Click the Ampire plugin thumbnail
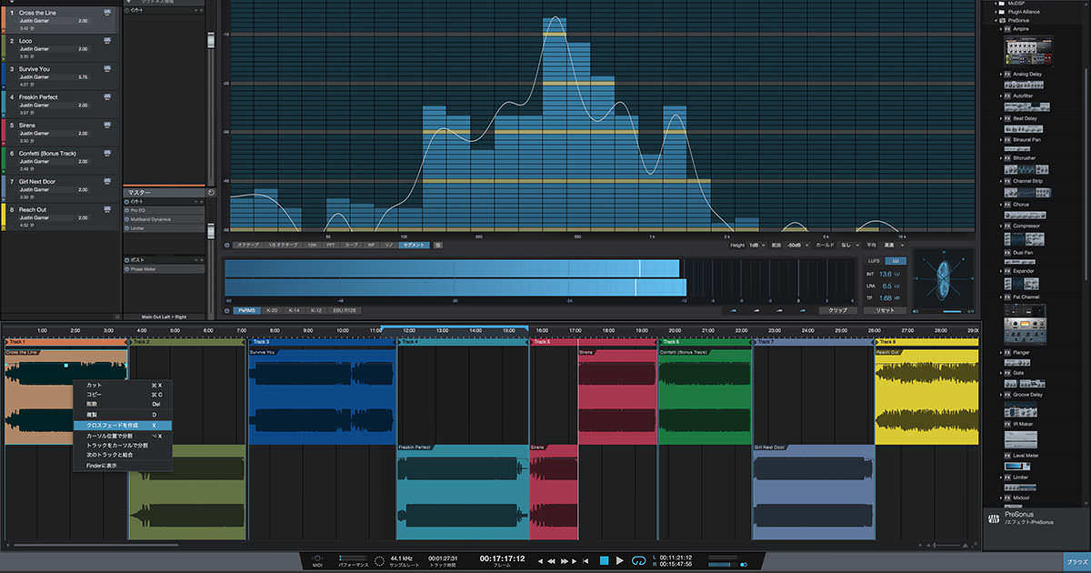1091x573 pixels. [x=1028, y=51]
